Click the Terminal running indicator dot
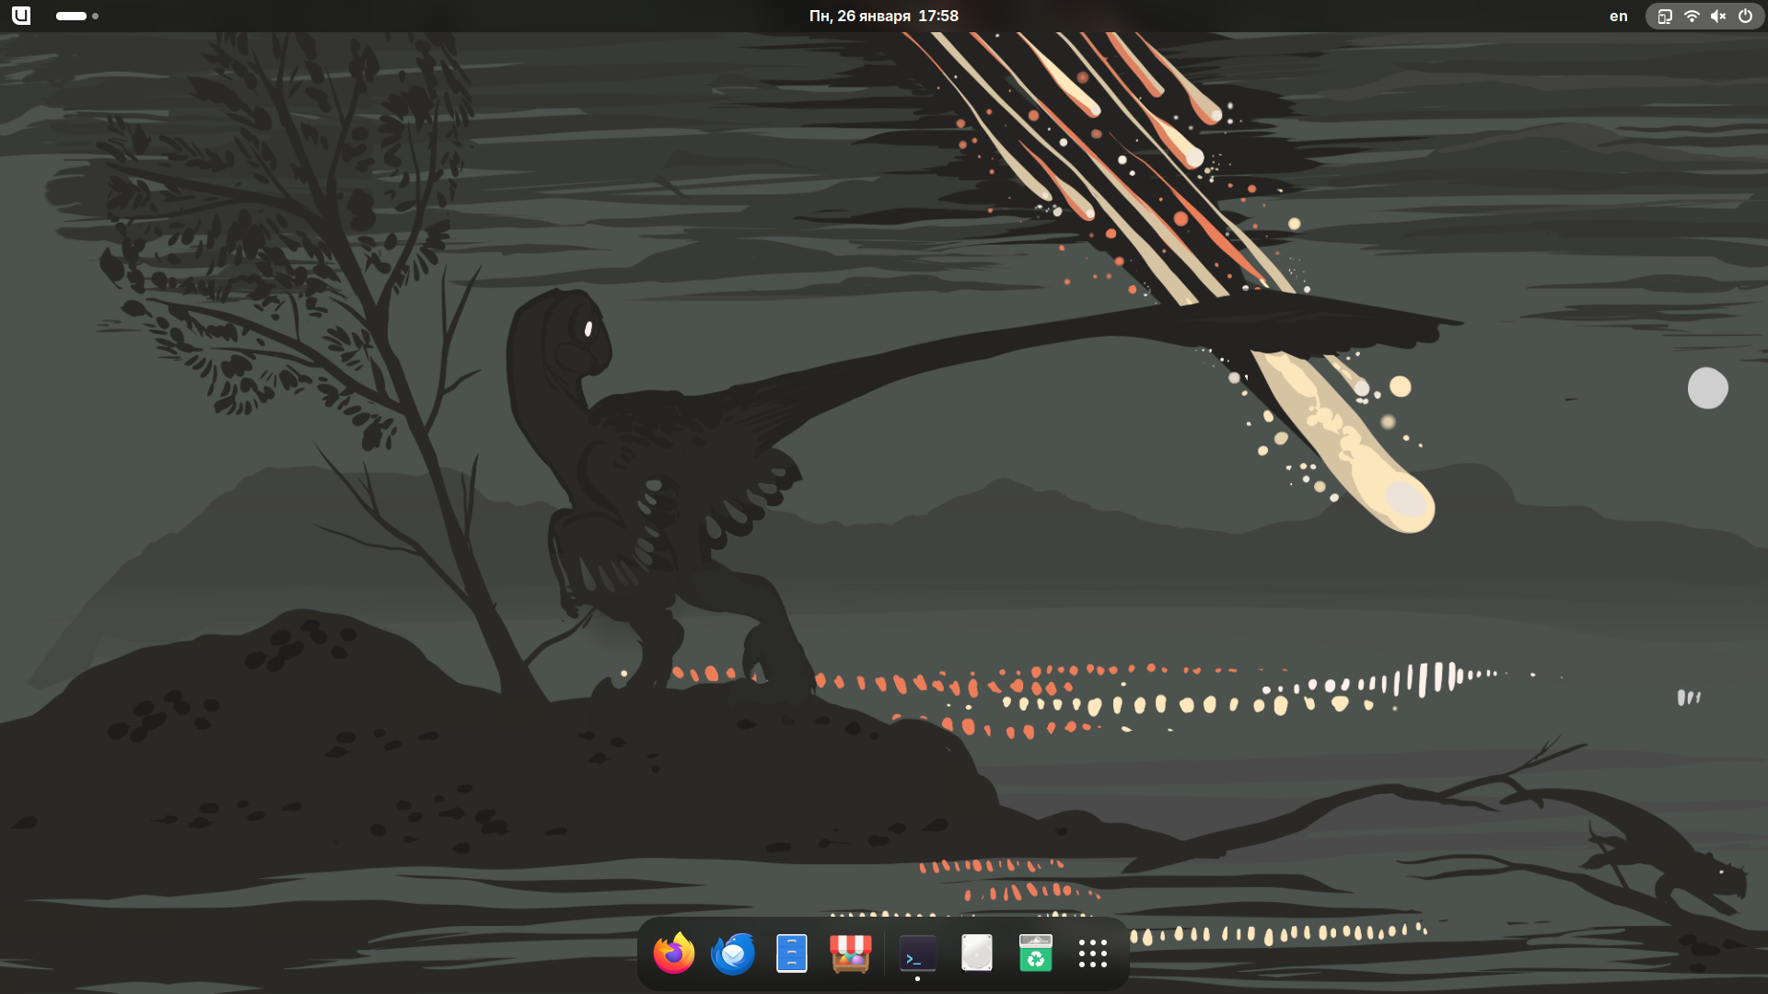 point(917,979)
